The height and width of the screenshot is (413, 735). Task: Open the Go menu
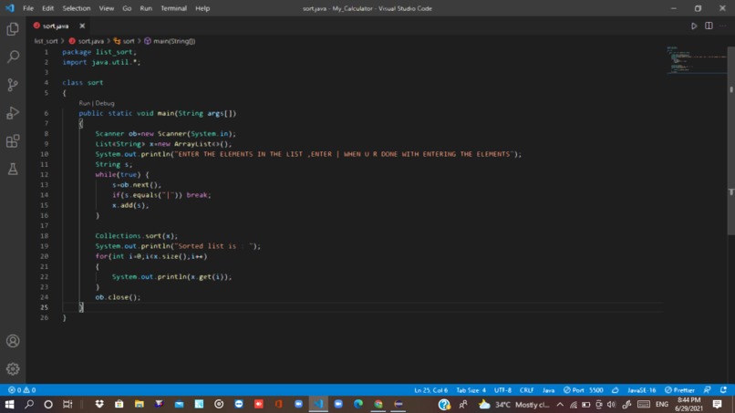point(127,8)
